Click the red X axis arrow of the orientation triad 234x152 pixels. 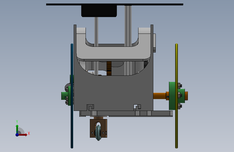point(22,135)
